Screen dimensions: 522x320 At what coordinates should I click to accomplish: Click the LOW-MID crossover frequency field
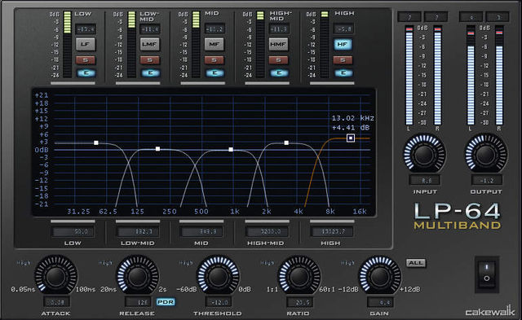[138, 231]
